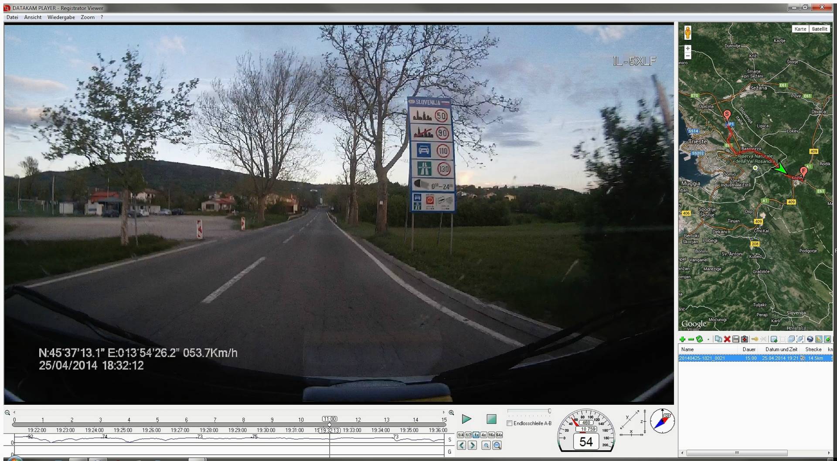Switch the map to Satellit view
This screenshot has height=461, width=837.
820,29
